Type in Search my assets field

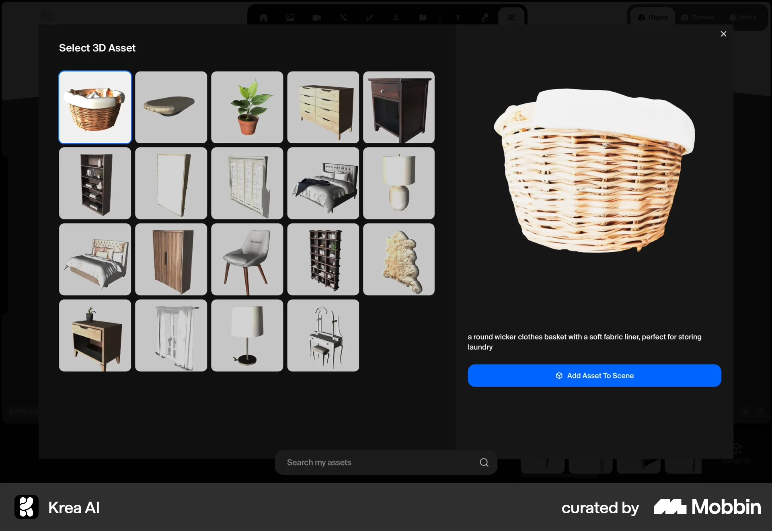click(x=378, y=463)
